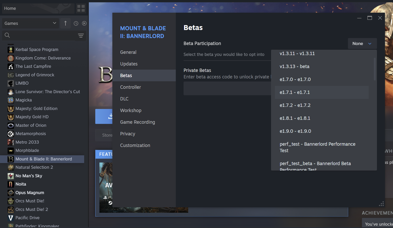Click the Master of Orion icon
Image resolution: width=393 pixels, height=228 pixels.
pos(11,126)
